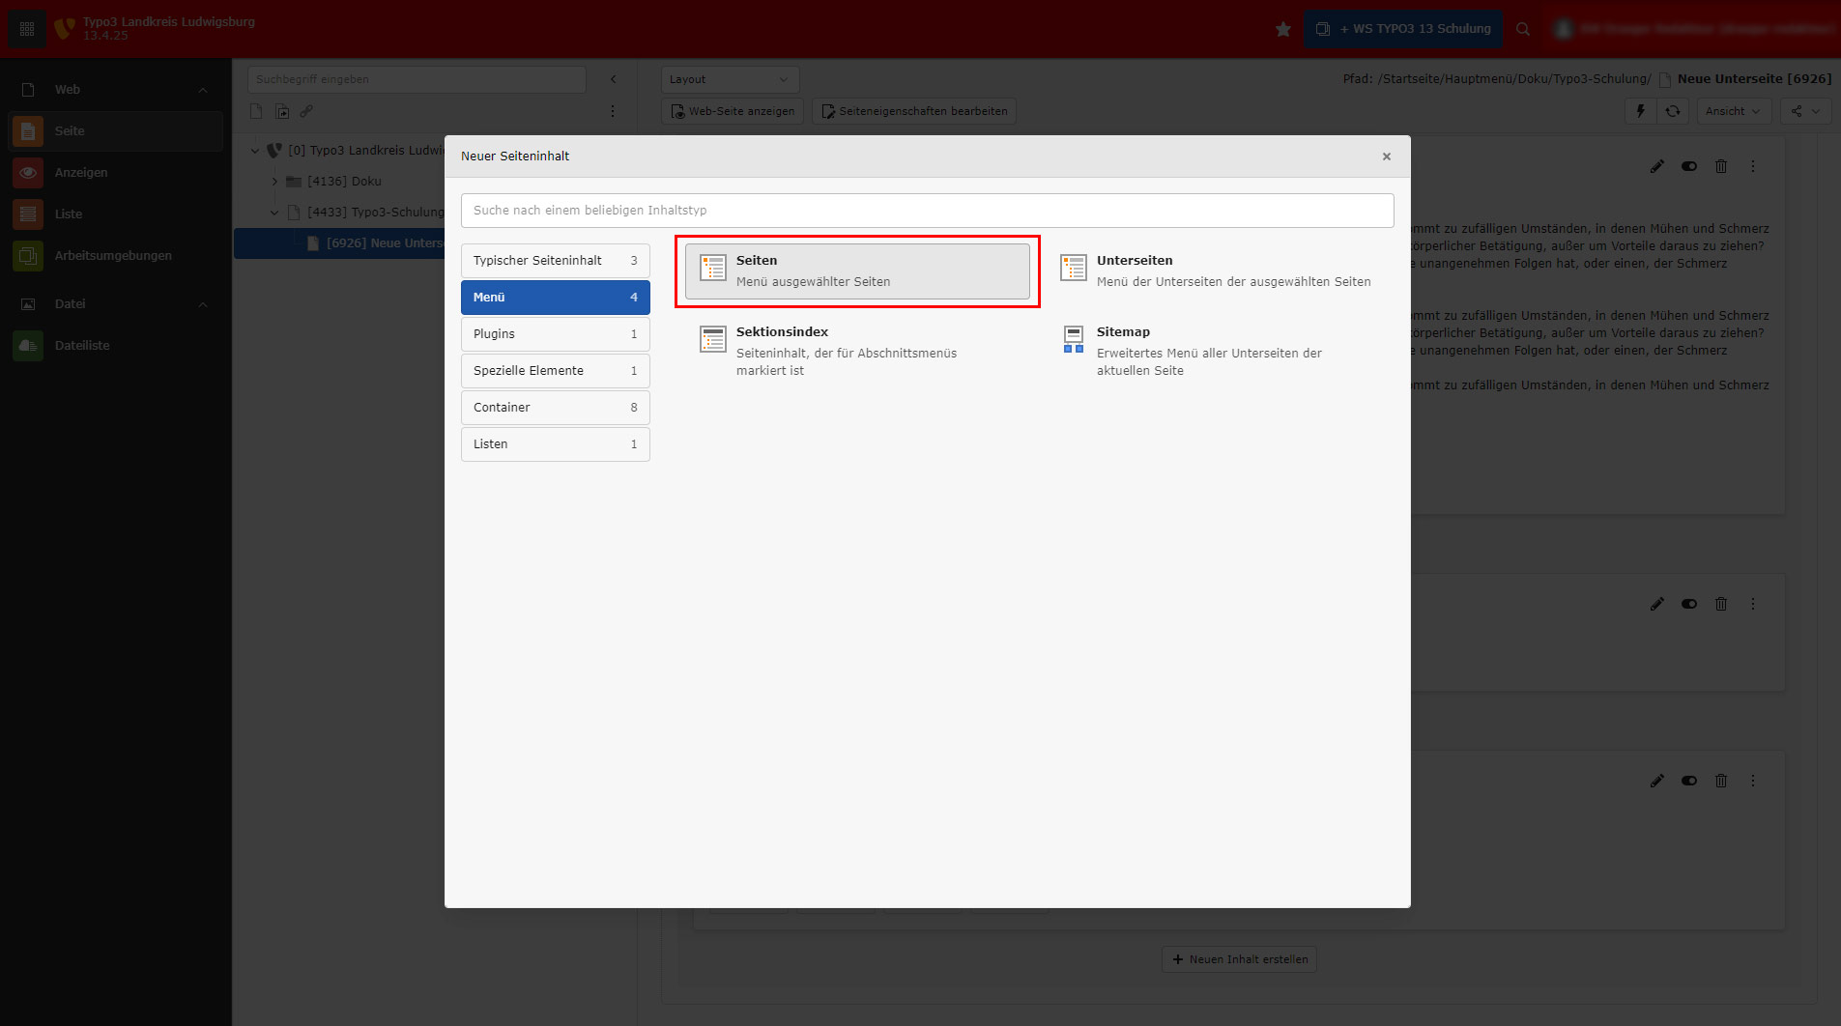Screen dimensions: 1841x1026
Task: Click the Neuen Inhalt erstellen button
Action: coord(1239,959)
